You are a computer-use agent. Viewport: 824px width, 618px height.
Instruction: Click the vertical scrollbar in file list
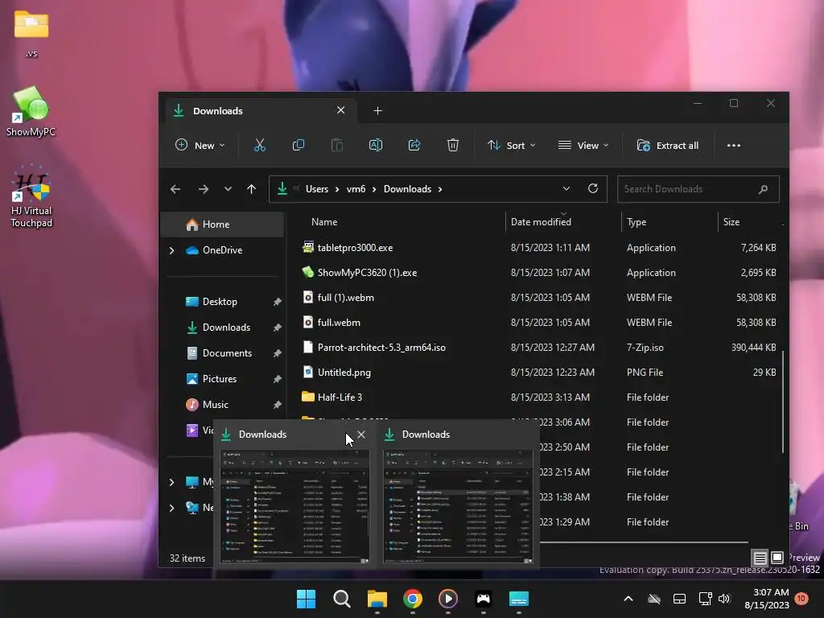tap(782, 402)
